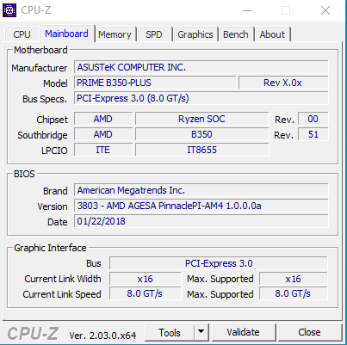
Task: Click the graphic bus PCI-Express 3.0 field
Action: tap(219, 263)
